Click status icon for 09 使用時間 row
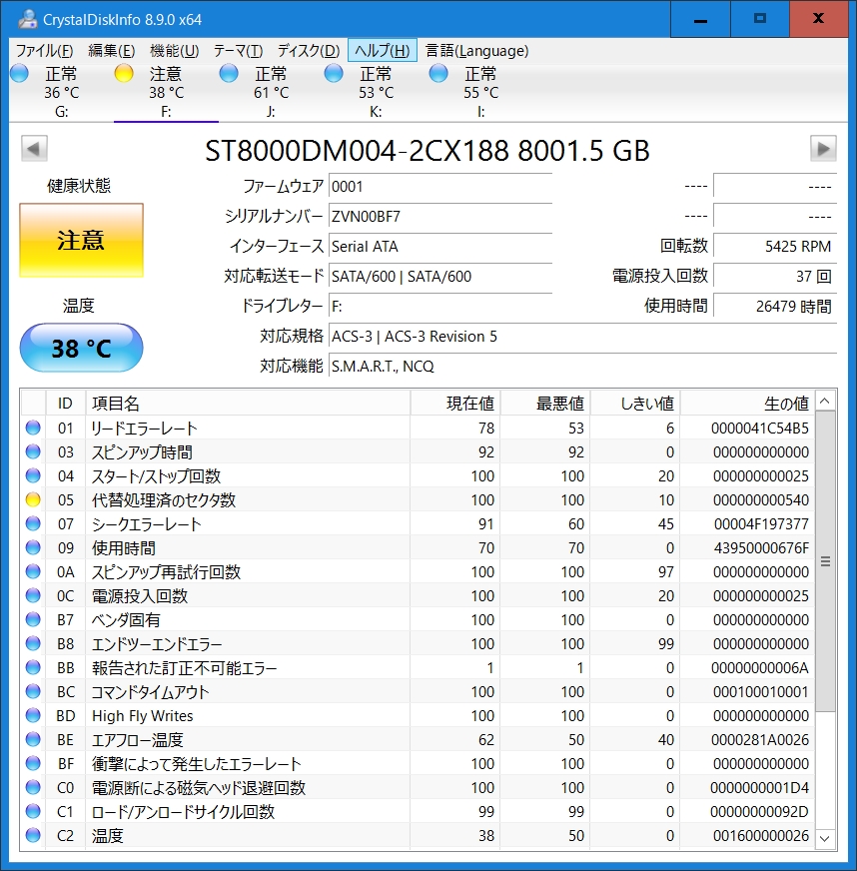Viewport: 857px width, 871px height. [x=33, y=547]
